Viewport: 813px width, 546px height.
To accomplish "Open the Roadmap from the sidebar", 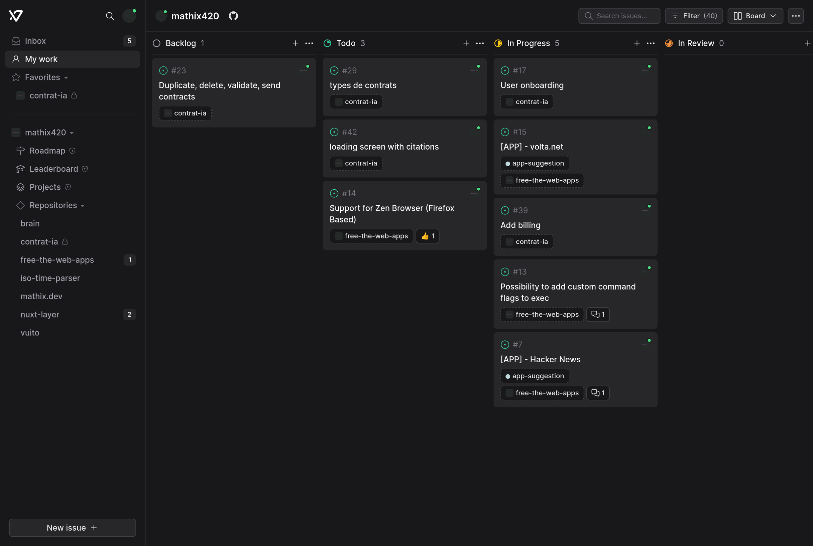I will tap(47, 150).
